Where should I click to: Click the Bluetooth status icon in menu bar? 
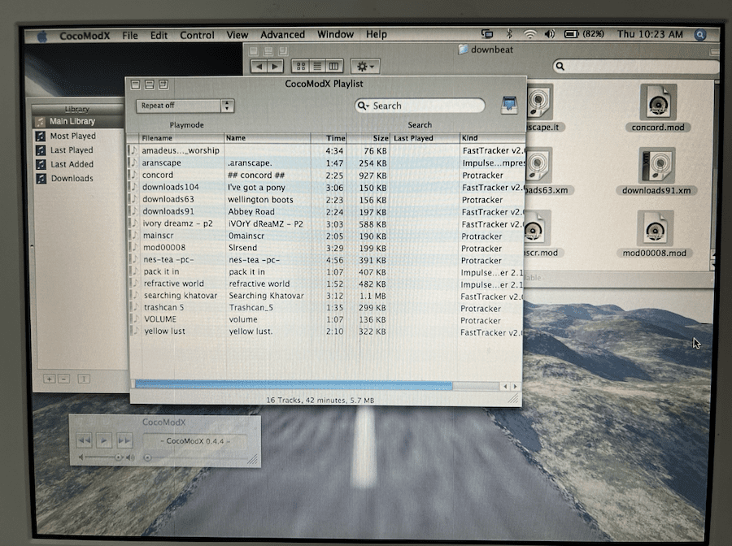tap(509, 34)
